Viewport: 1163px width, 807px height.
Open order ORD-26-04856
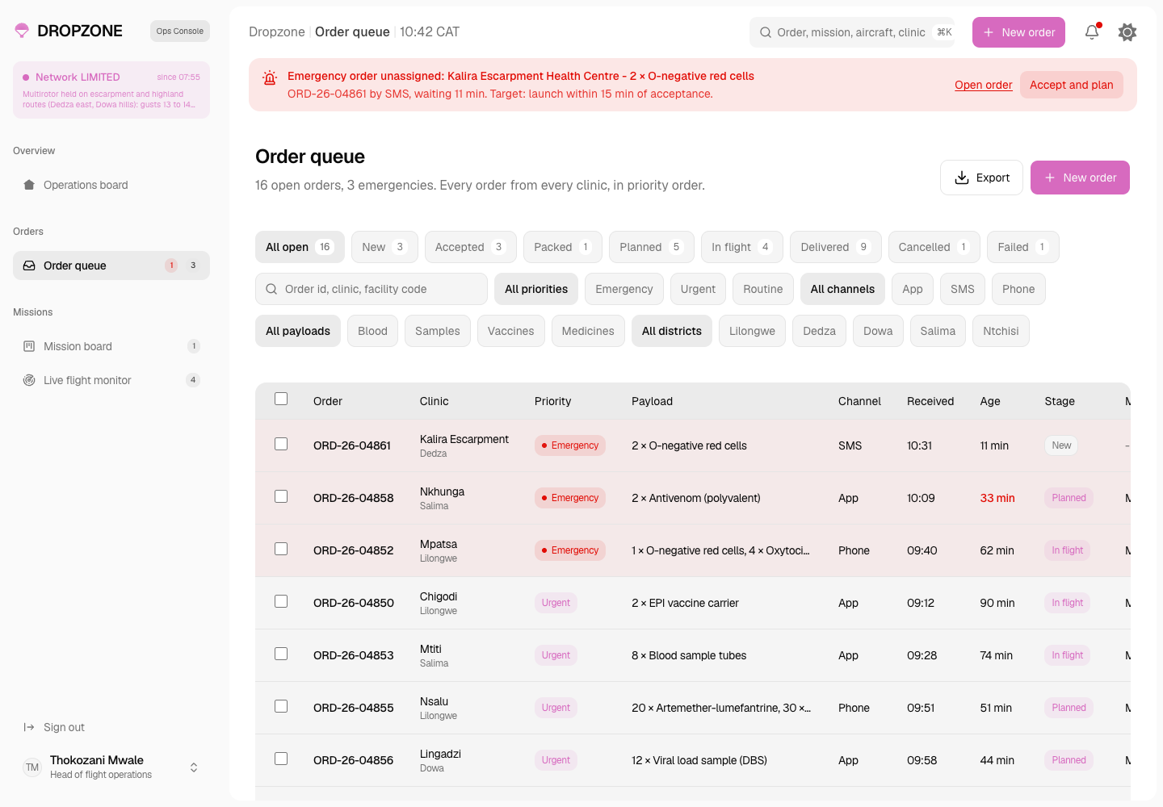354,760
